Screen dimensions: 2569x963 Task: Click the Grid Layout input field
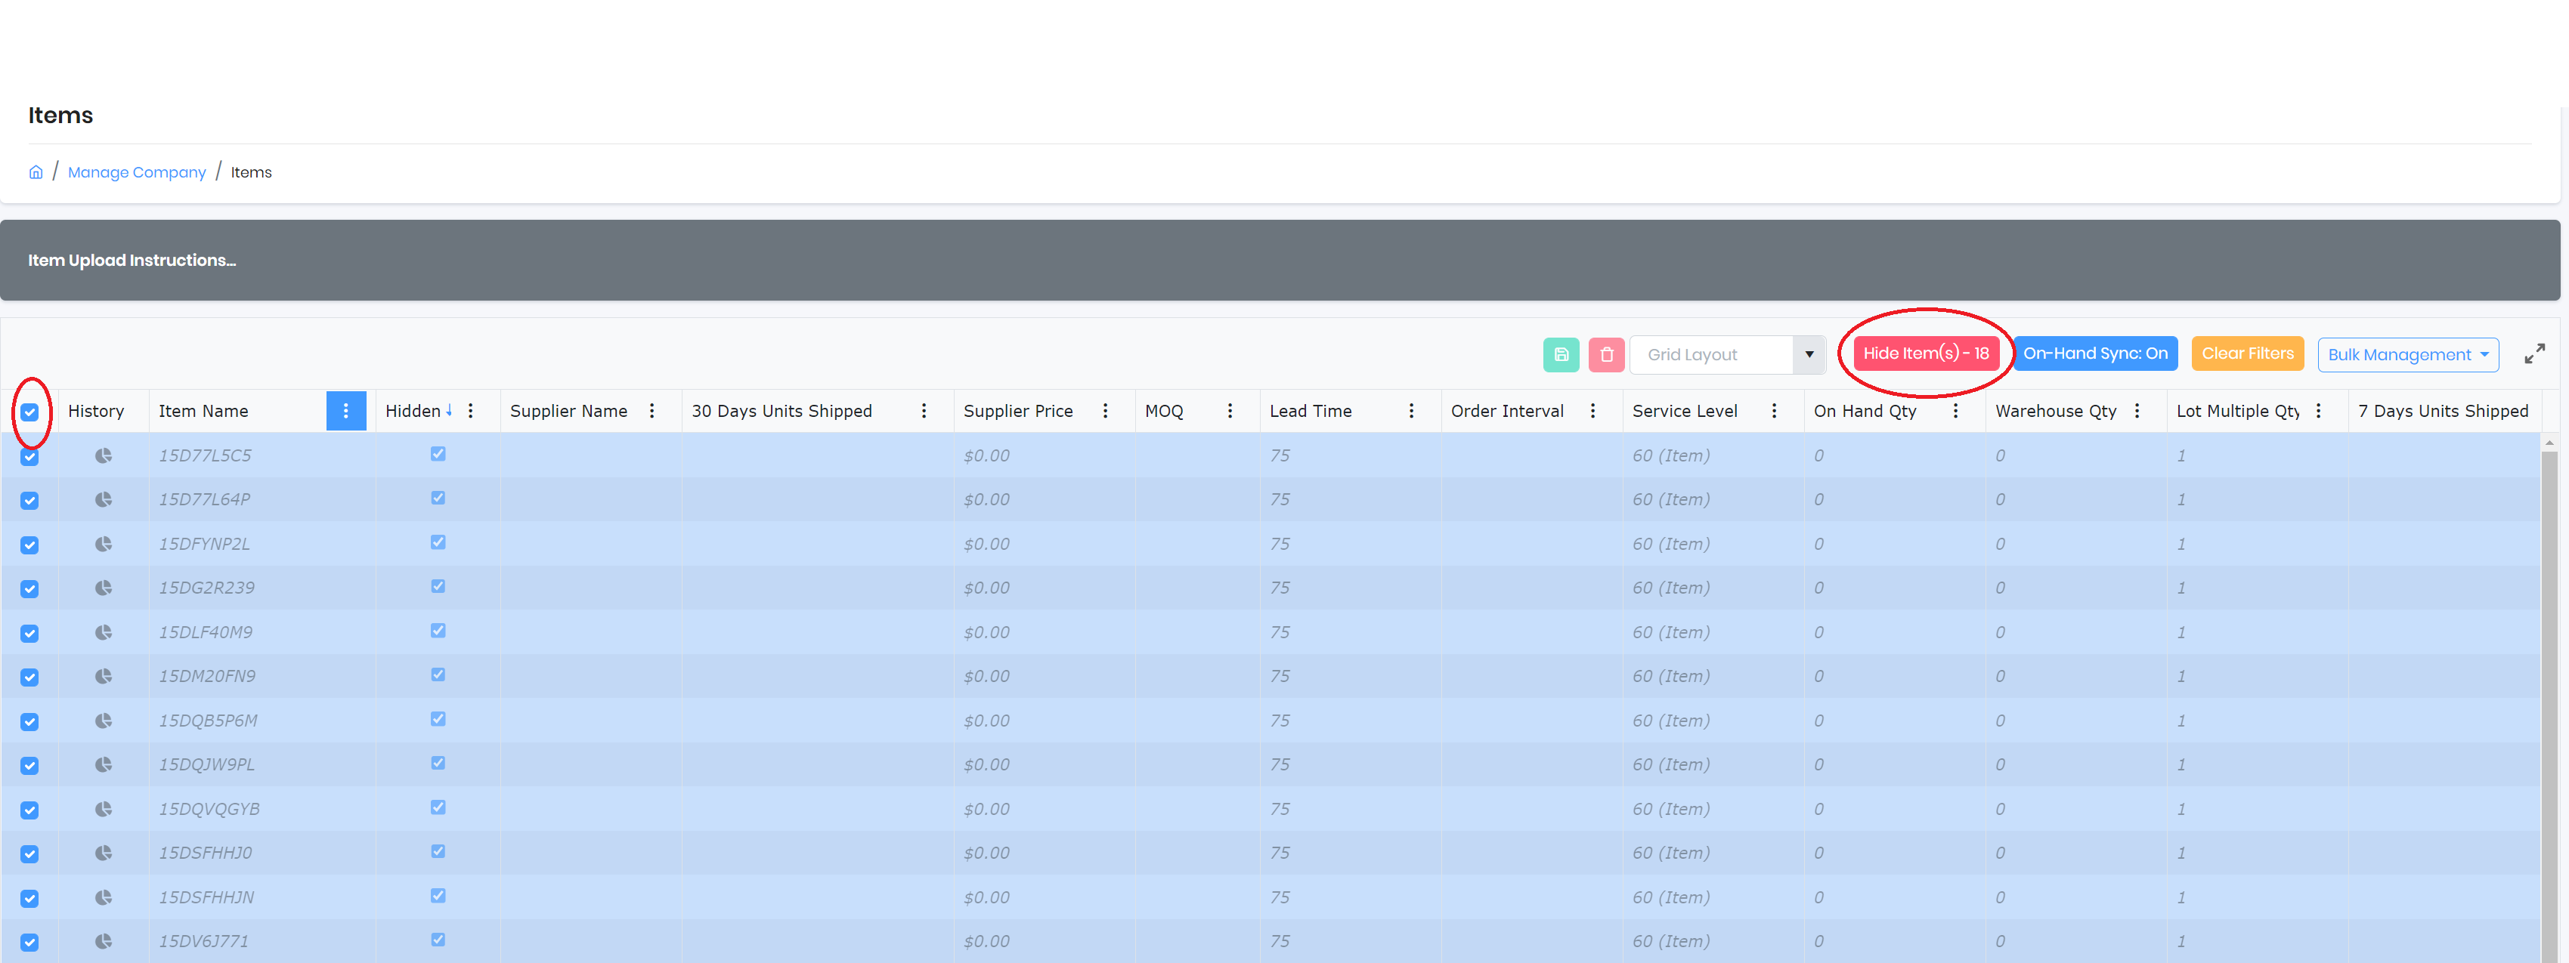click(x=1711, y=355)
